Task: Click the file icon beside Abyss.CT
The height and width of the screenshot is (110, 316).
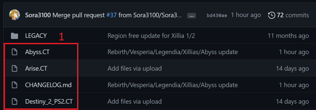Action: point(15,52)
